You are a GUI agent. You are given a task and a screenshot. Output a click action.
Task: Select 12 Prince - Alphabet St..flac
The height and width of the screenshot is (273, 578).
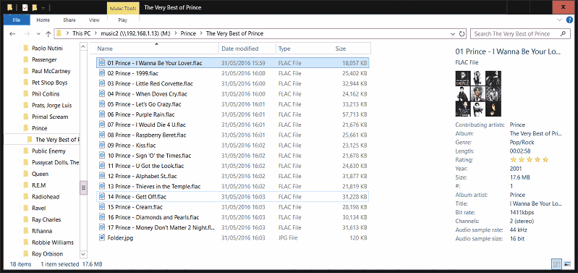(233, 177)
